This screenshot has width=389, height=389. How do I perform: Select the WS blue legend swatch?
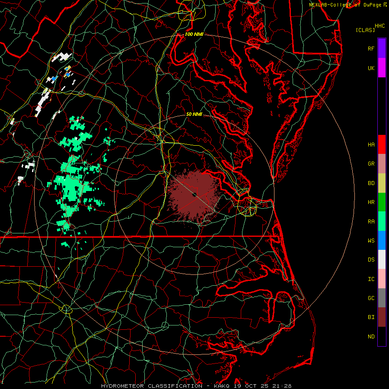pyautogui.click(x=382, y=240)
